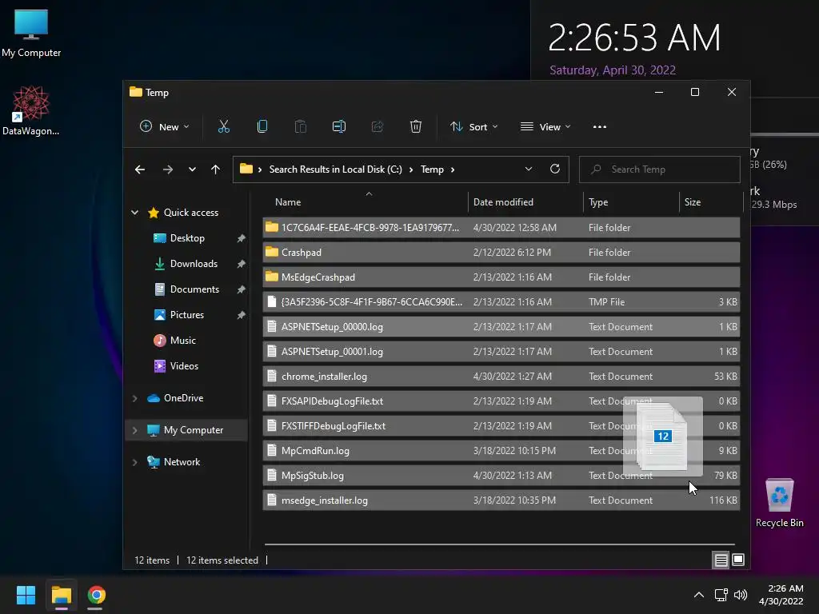Go back with the left arrow
The width and height of the screenshot is (819, 614).
(x=140, y=169)
